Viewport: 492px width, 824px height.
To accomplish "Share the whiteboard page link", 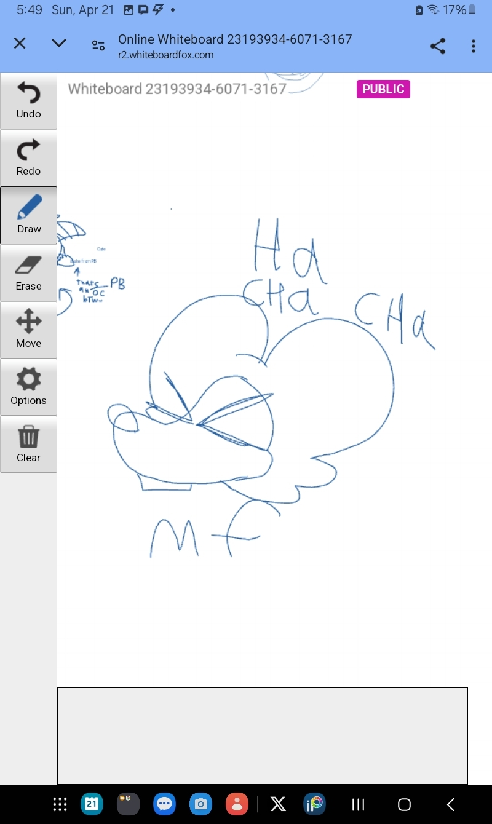I will click(438, 46).
